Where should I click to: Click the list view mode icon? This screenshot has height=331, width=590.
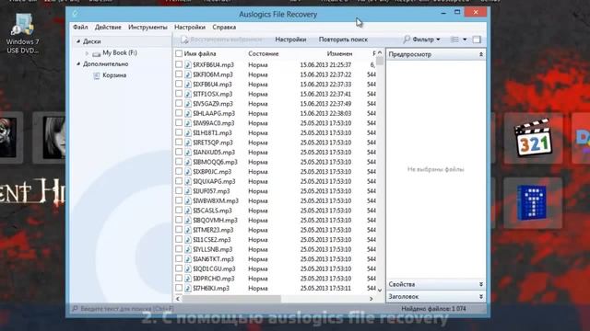coord(454,40)
